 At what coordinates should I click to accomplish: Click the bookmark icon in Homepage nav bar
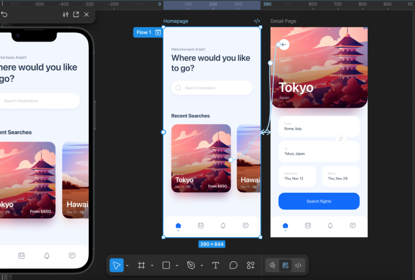(201, 226)
